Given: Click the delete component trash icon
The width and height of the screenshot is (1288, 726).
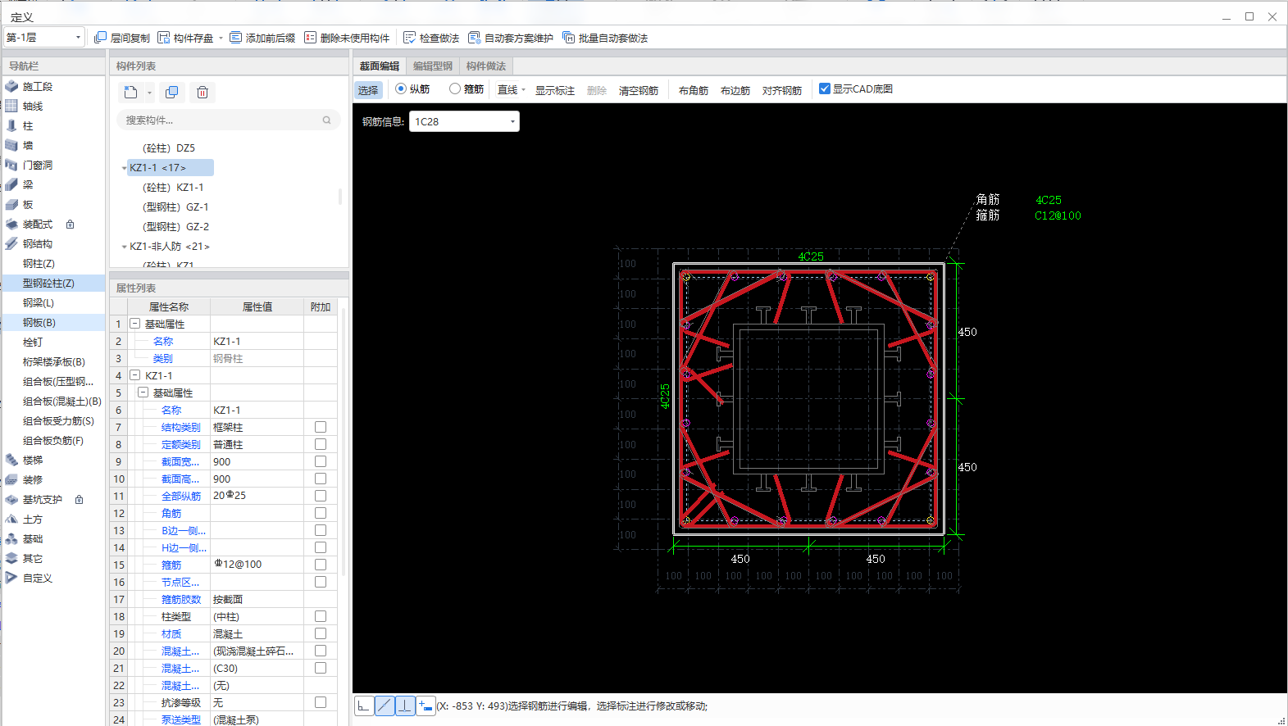Looking at the screenshot, I should (x=203, y=93).
